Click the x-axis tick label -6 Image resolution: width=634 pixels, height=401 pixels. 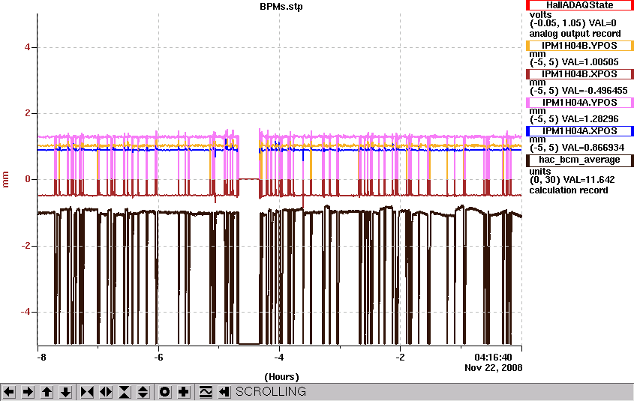(x=158, y=358)
